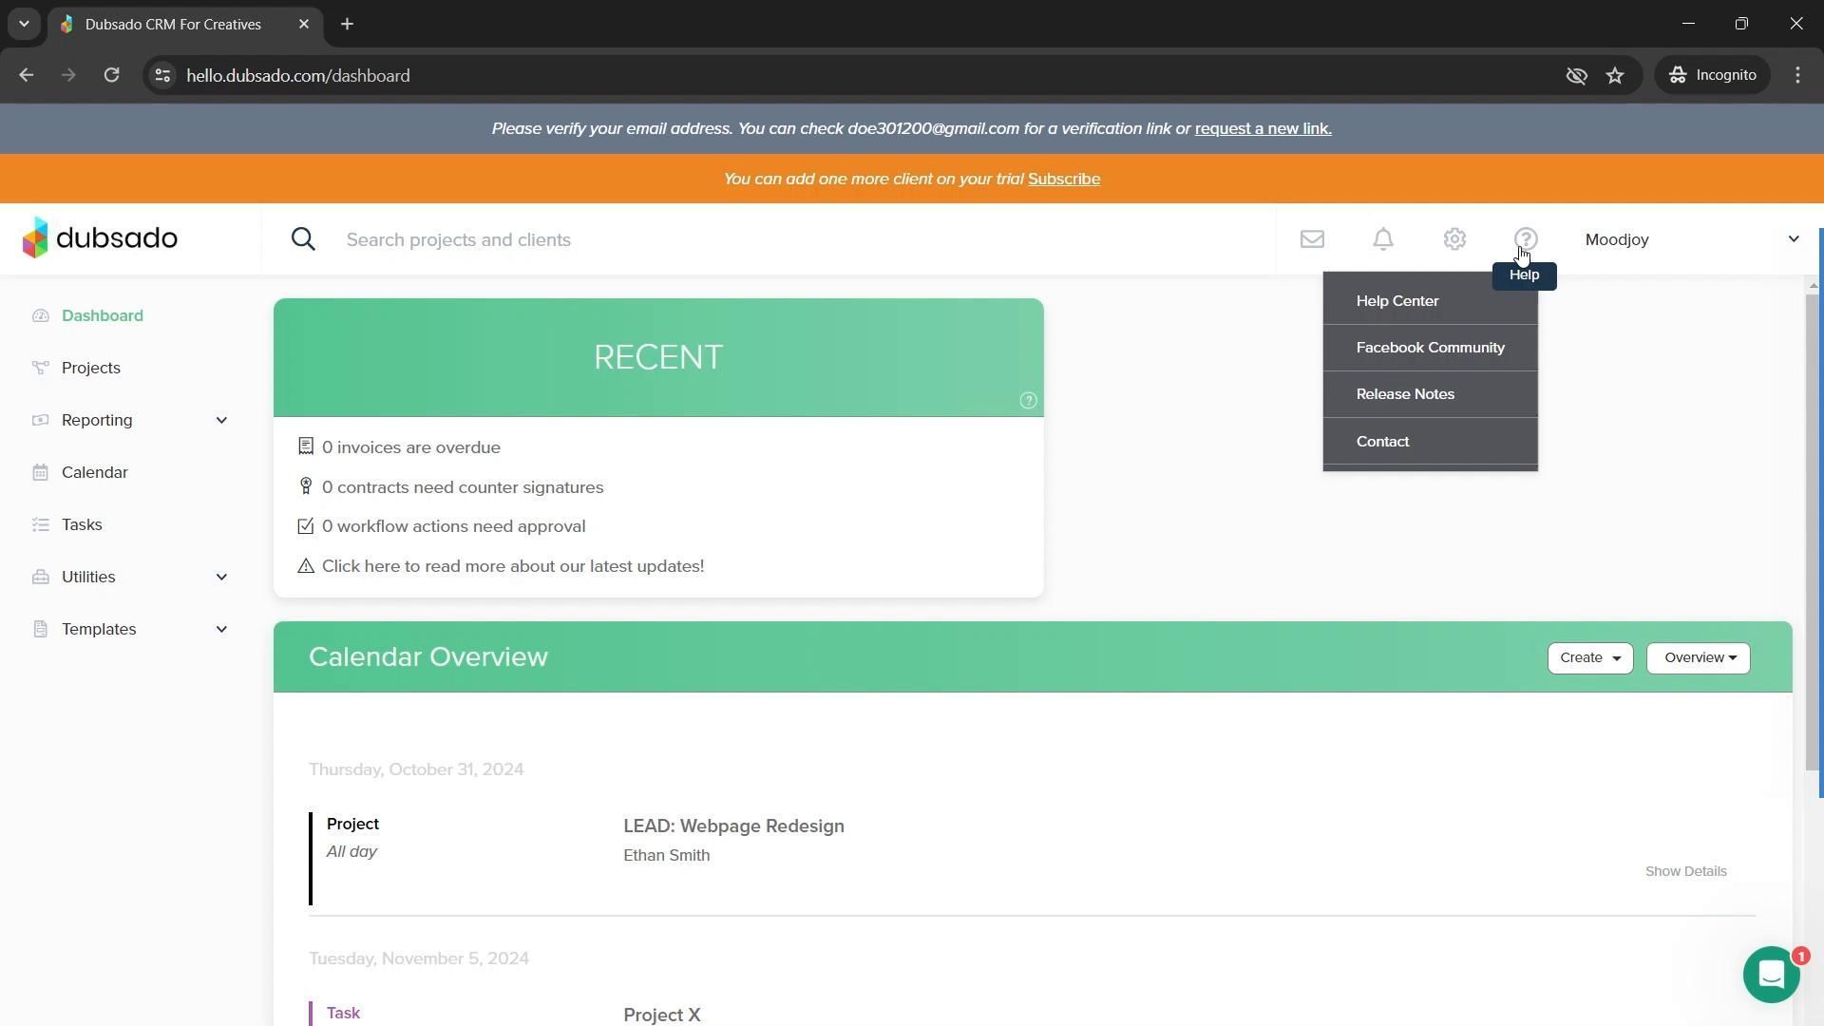This screenshot has height=1026, width=1824.
Task: Expand the Reporting sidebar section
Action: click(x=221, y=420)
